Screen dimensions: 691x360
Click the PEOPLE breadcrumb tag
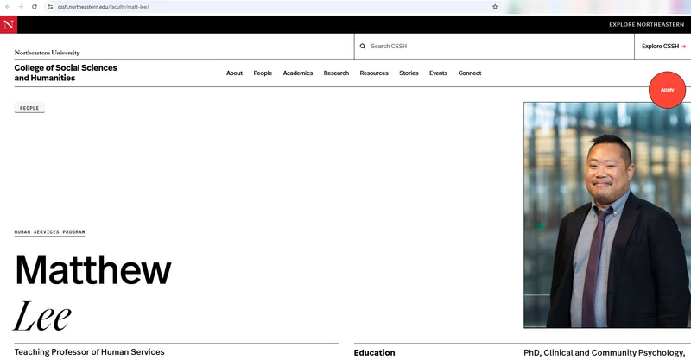click(29, 108)
